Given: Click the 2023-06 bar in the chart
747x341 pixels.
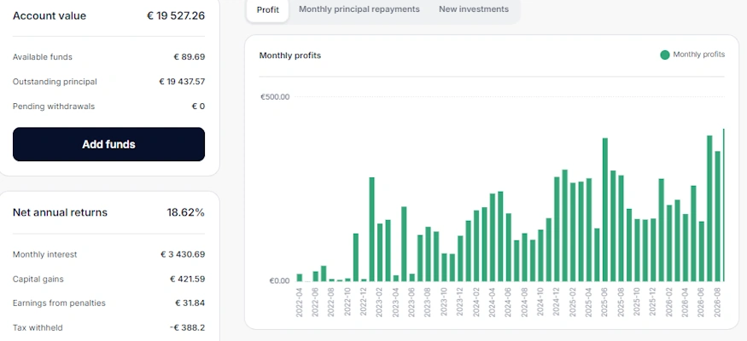Looking at the screenshot, I should pos(411,277).
